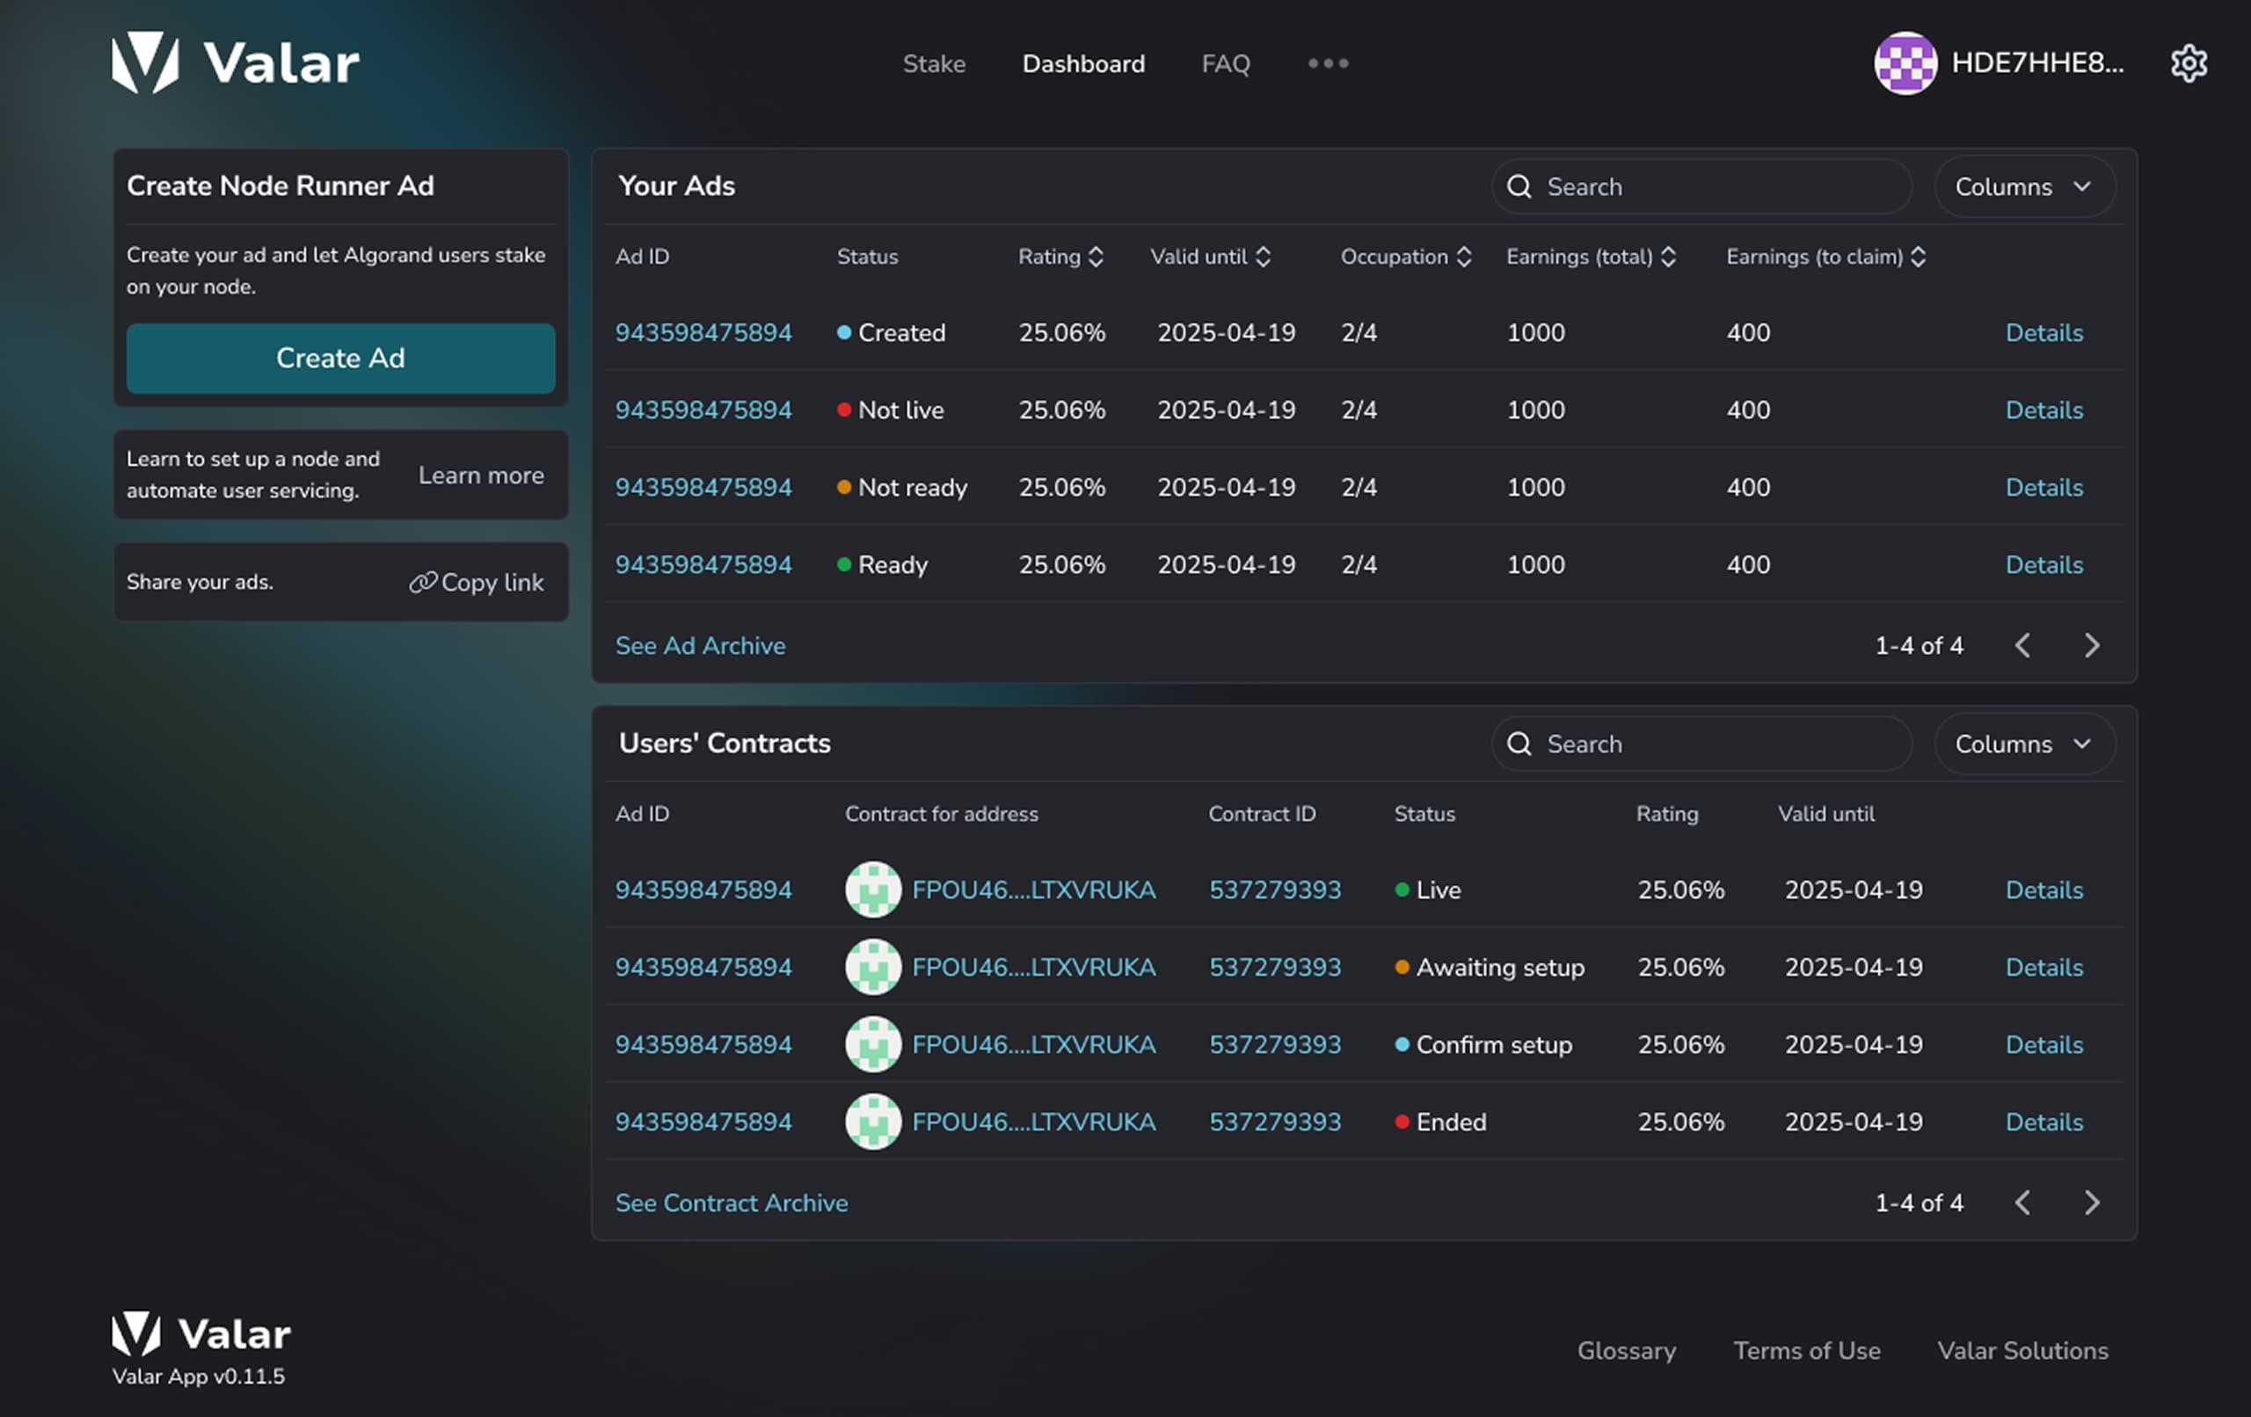Viewport: 2251px width, 1417px height.
Task: Sort ads by Valid until column
Action: (1262, 257)
